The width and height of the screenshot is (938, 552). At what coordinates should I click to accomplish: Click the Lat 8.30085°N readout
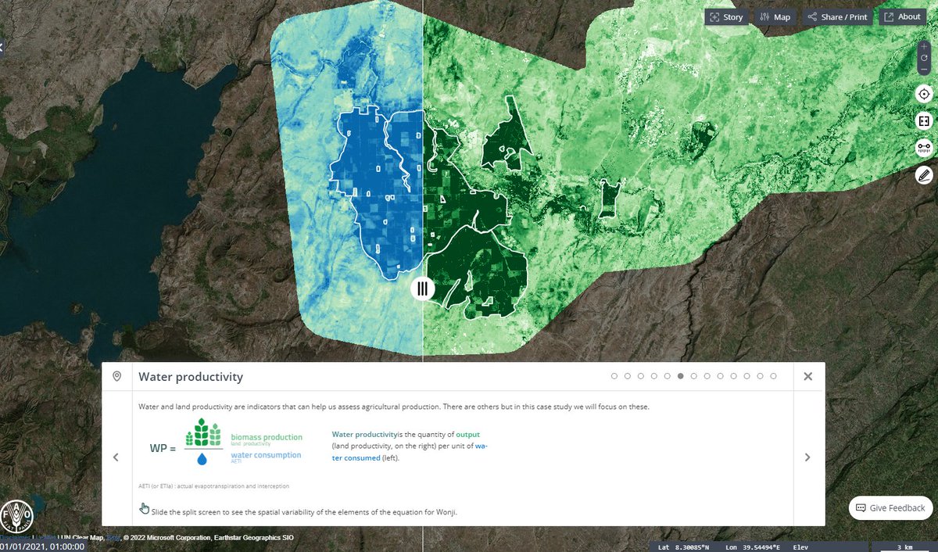(x=684, y=547)
